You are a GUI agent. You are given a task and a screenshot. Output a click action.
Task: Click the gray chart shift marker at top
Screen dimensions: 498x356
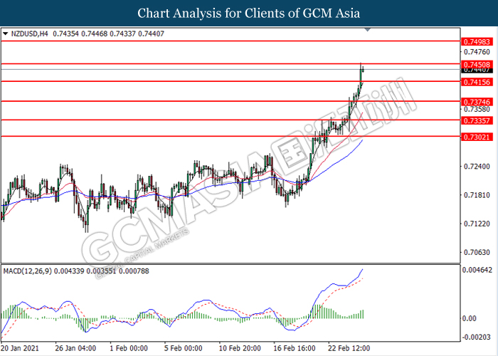coord(367,31)
